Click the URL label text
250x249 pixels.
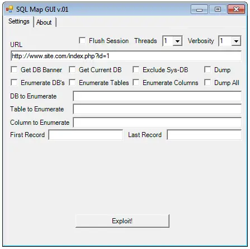click(x=16, y=45)
